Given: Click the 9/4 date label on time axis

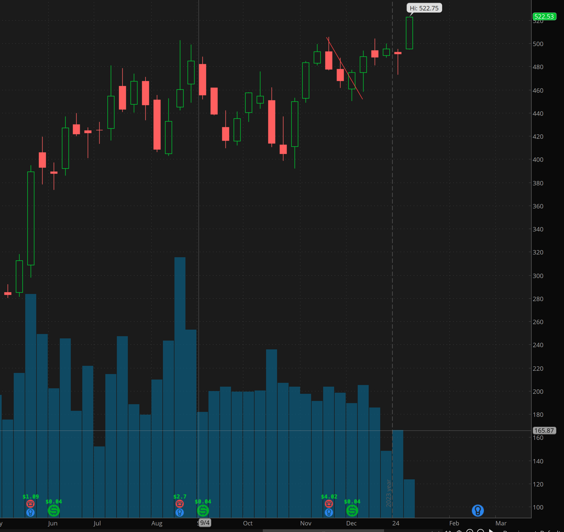Looking at the screenshot, I should point(205,523).
